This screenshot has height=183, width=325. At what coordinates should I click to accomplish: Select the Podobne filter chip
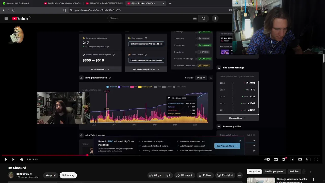[294, 172]
